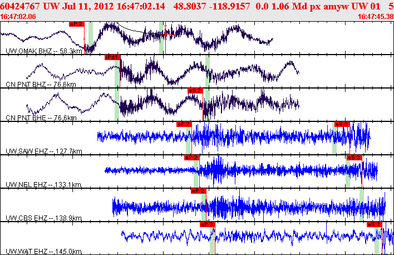Click the CN PNT BHE -- 76.6km label
394x255 pixels.
(41, 117)
